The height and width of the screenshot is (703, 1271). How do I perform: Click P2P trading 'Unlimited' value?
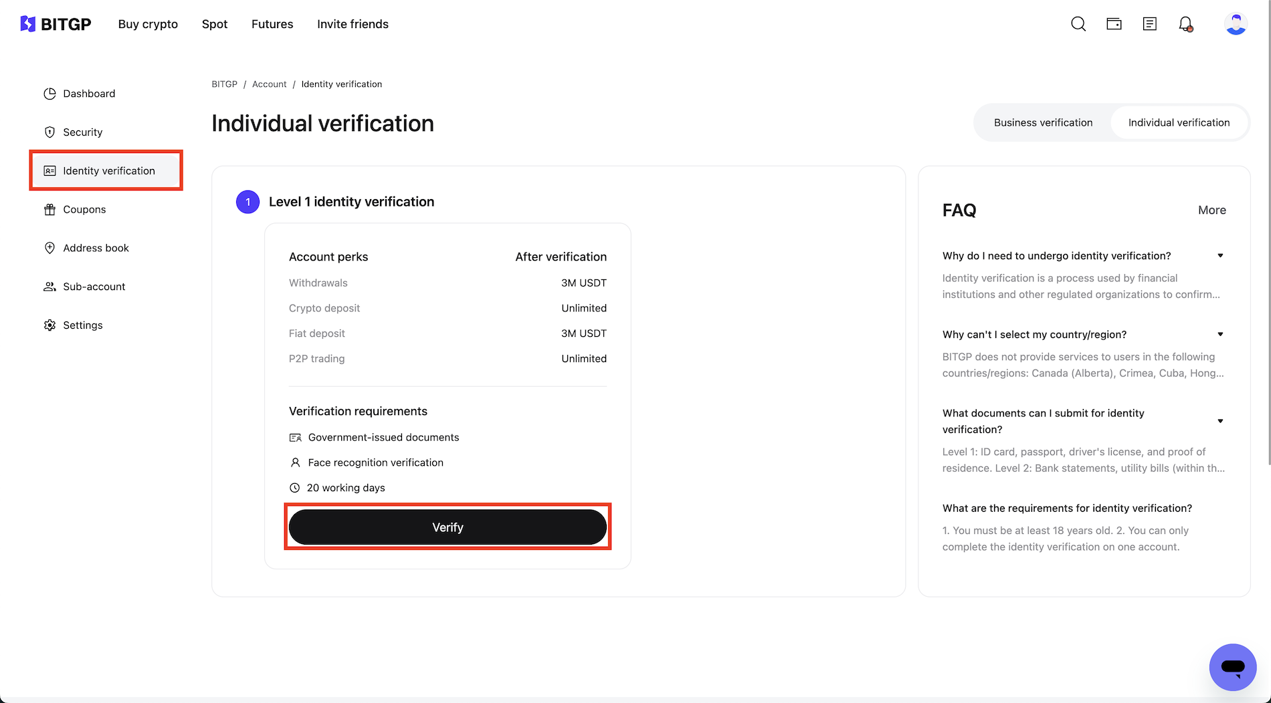(x=584, y=359)
